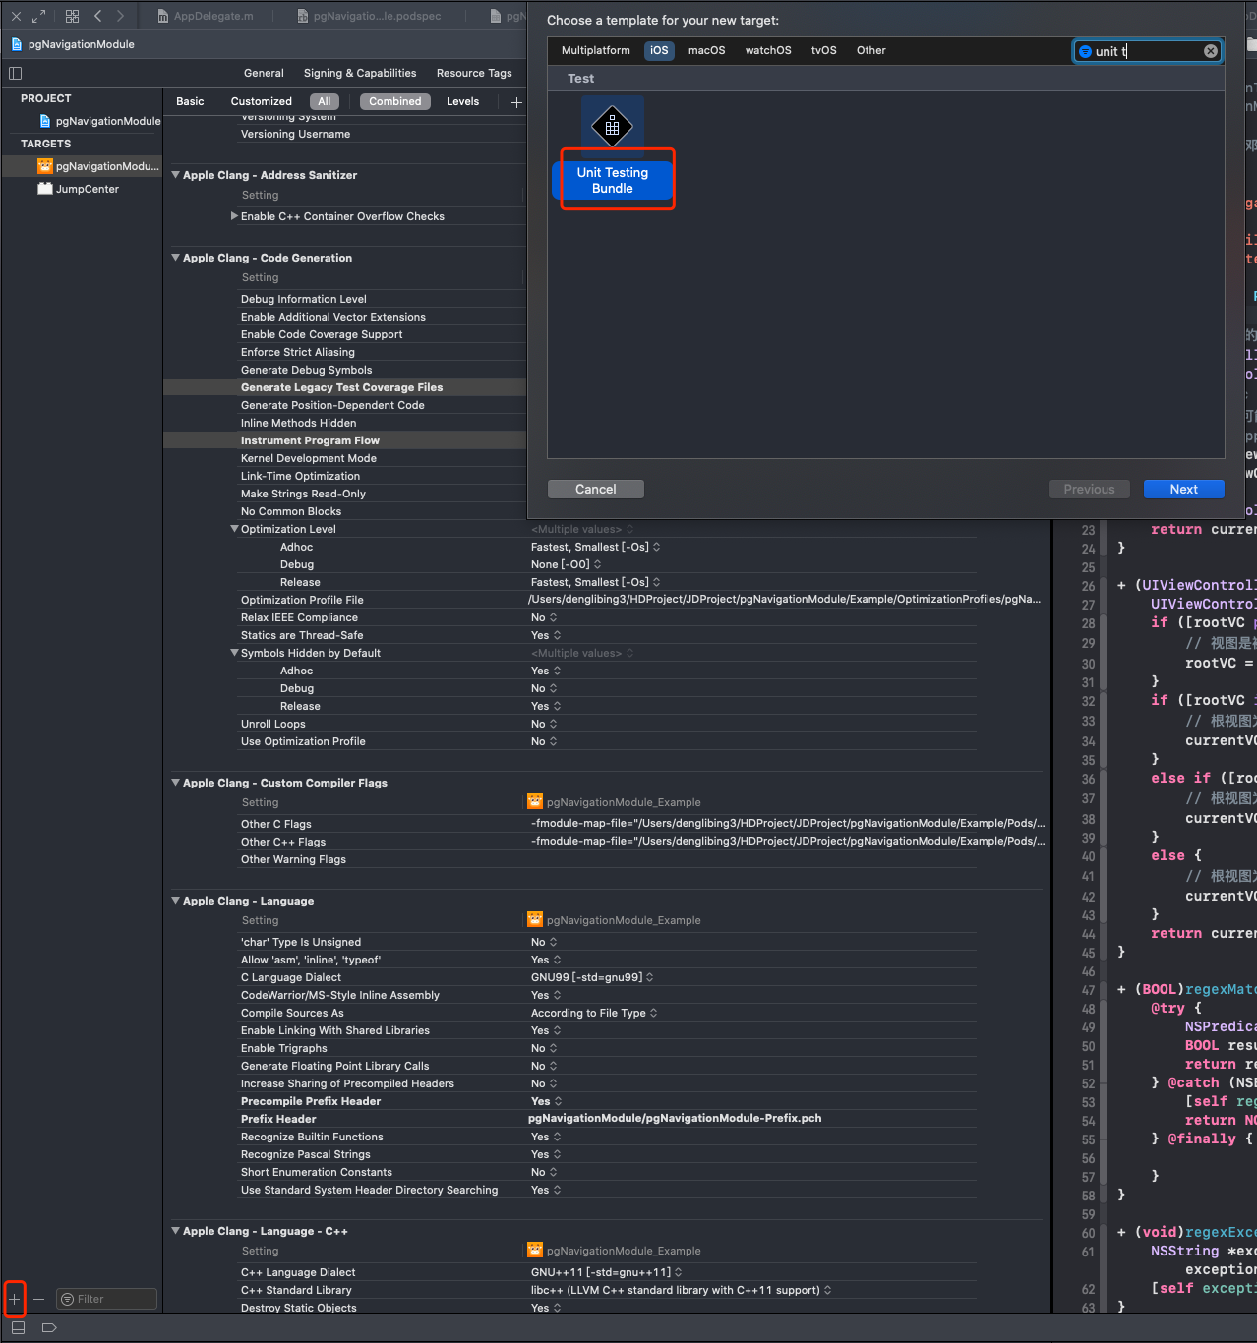Image resolution: width=1257 pixels, height=1343 pixels.
Task: Show Basic build settings
Action: pos(190,101)
